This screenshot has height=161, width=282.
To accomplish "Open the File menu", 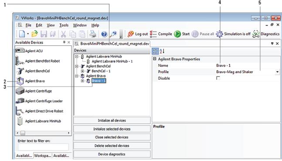I will click(x=28, y=25).
